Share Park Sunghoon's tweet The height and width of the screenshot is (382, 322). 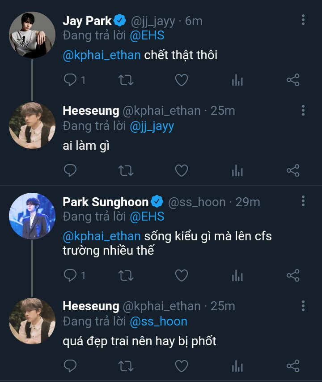292,275
